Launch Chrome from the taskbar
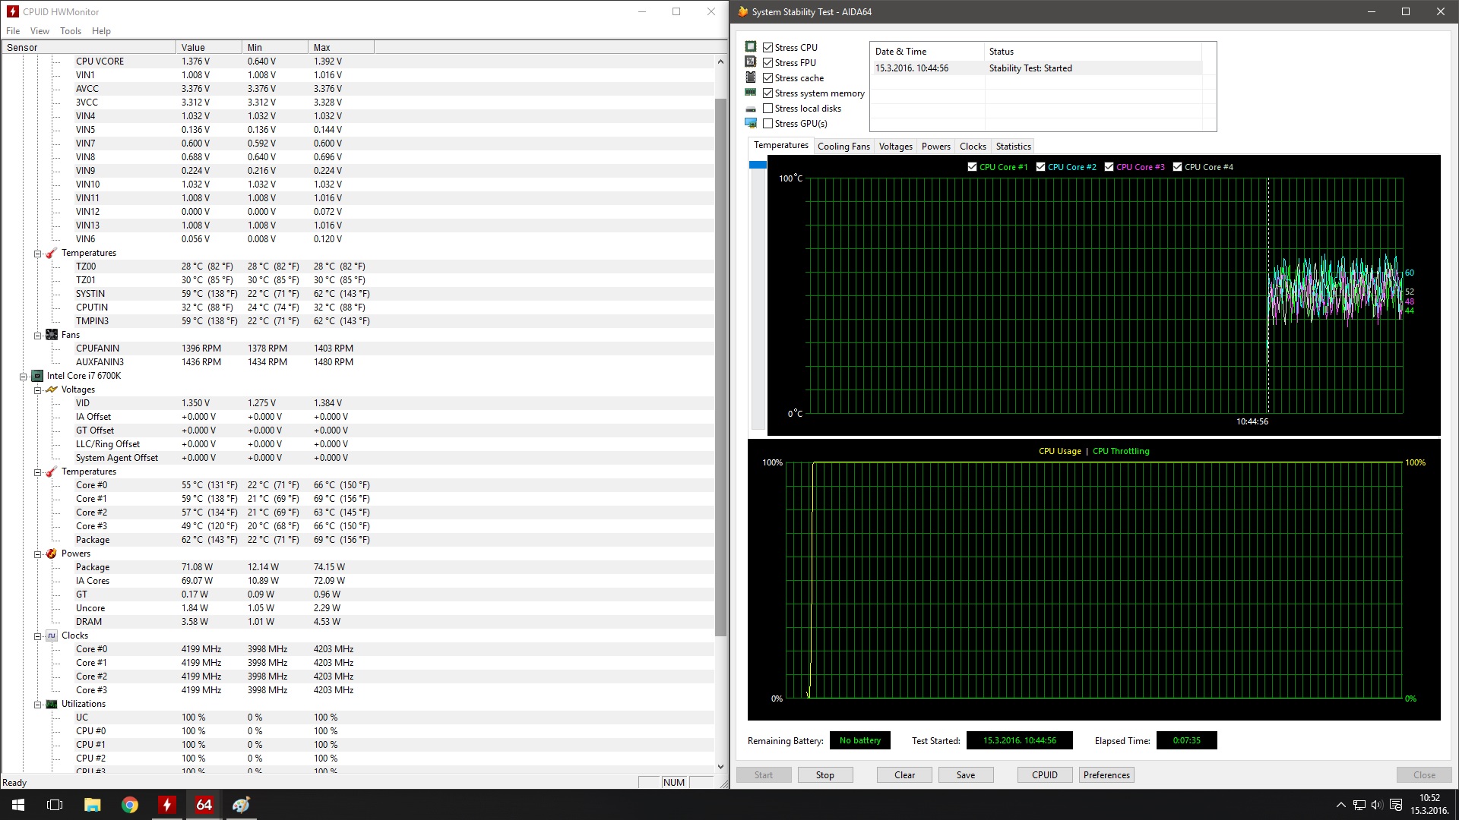This screenshot has width=1459, height=820. coord(130,805)
